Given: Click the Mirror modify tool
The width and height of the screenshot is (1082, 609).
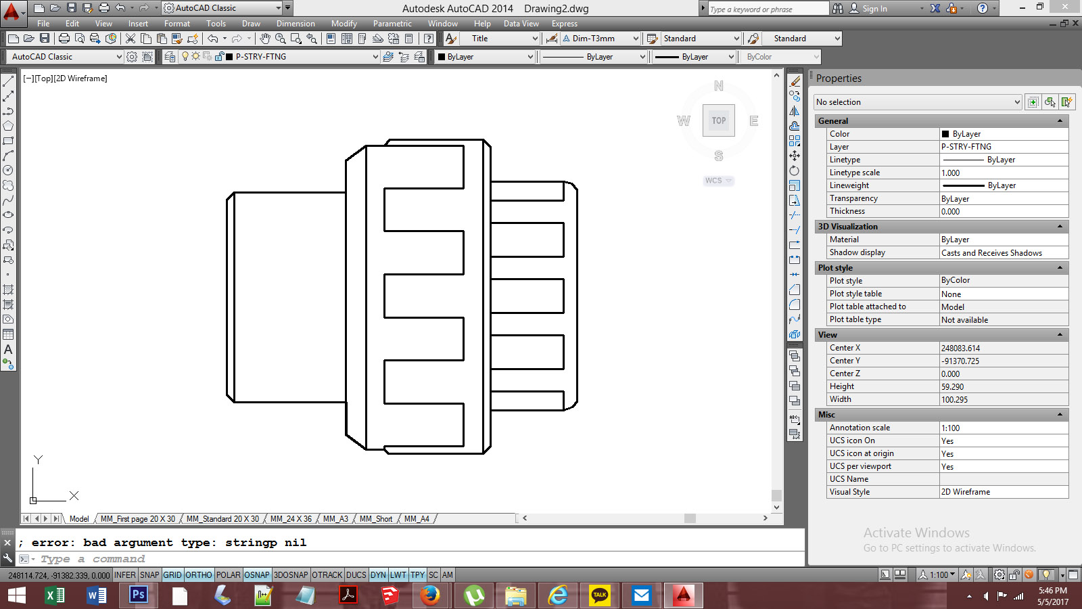Looking at the screenshot, I should point(795,111).
